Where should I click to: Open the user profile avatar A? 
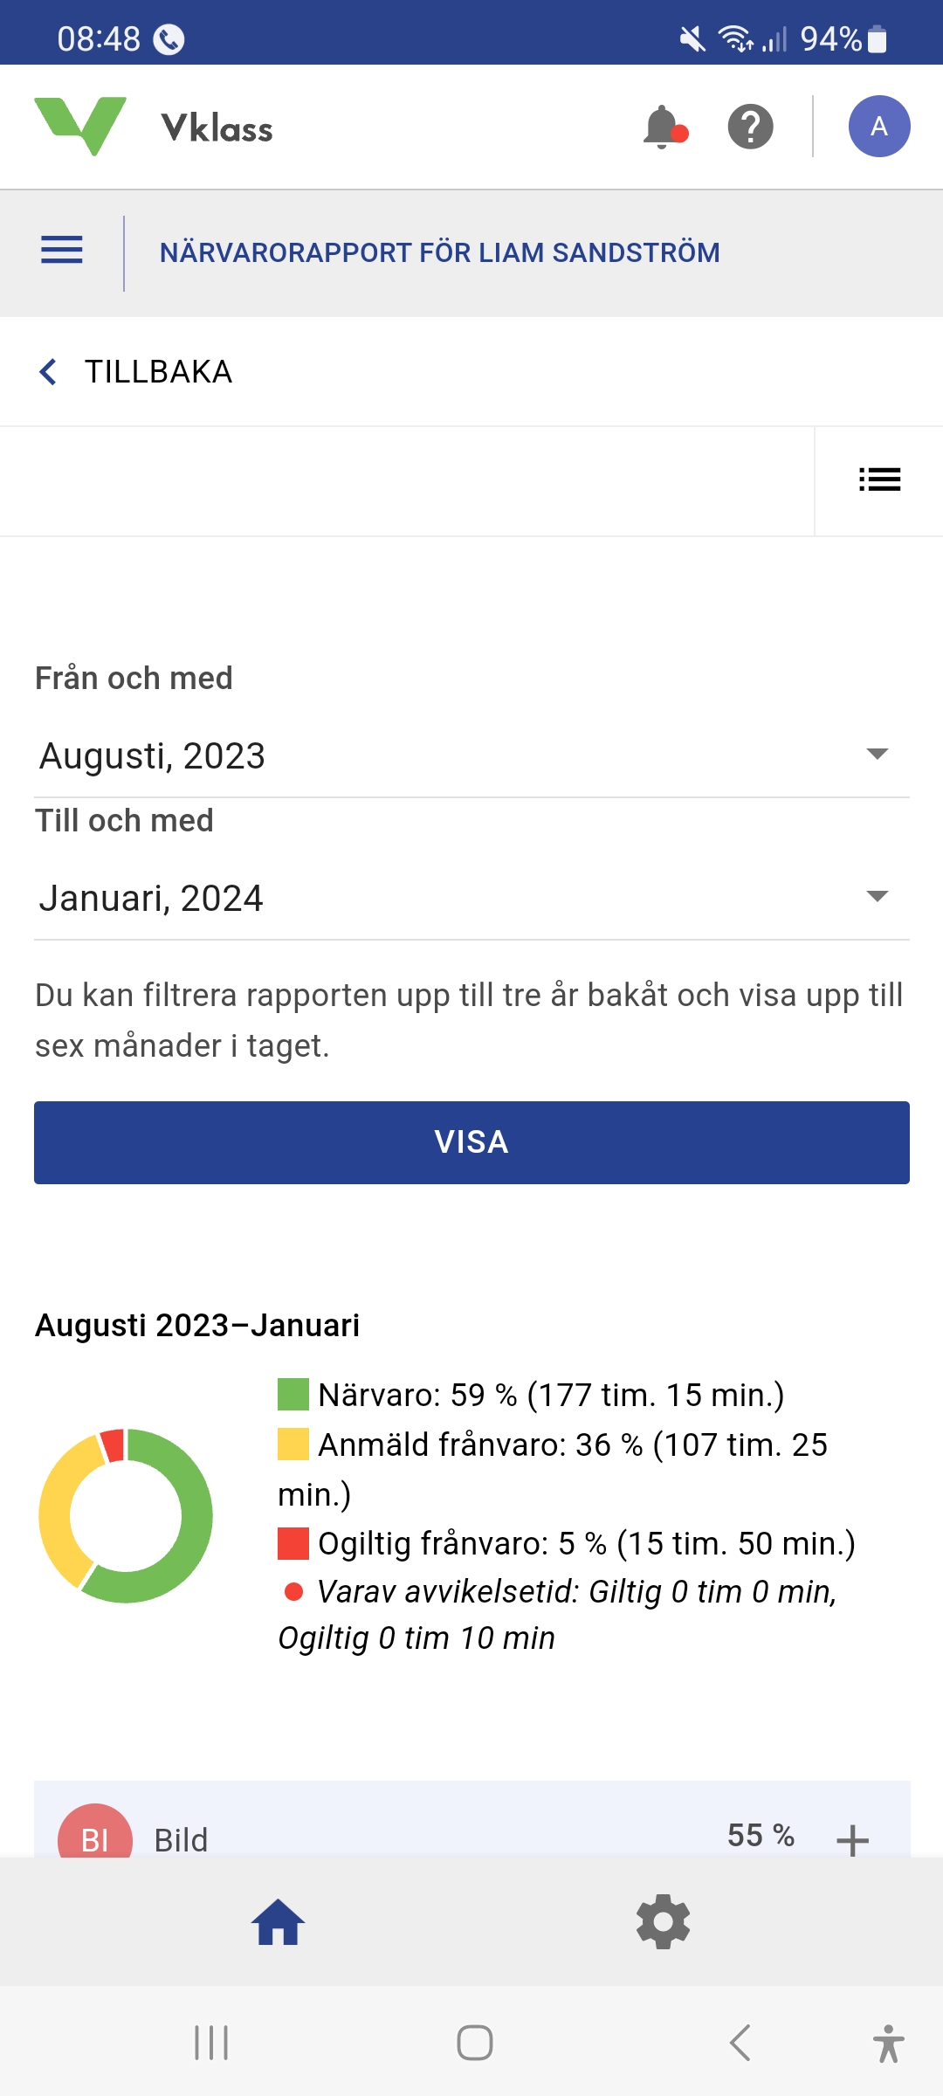878,127
